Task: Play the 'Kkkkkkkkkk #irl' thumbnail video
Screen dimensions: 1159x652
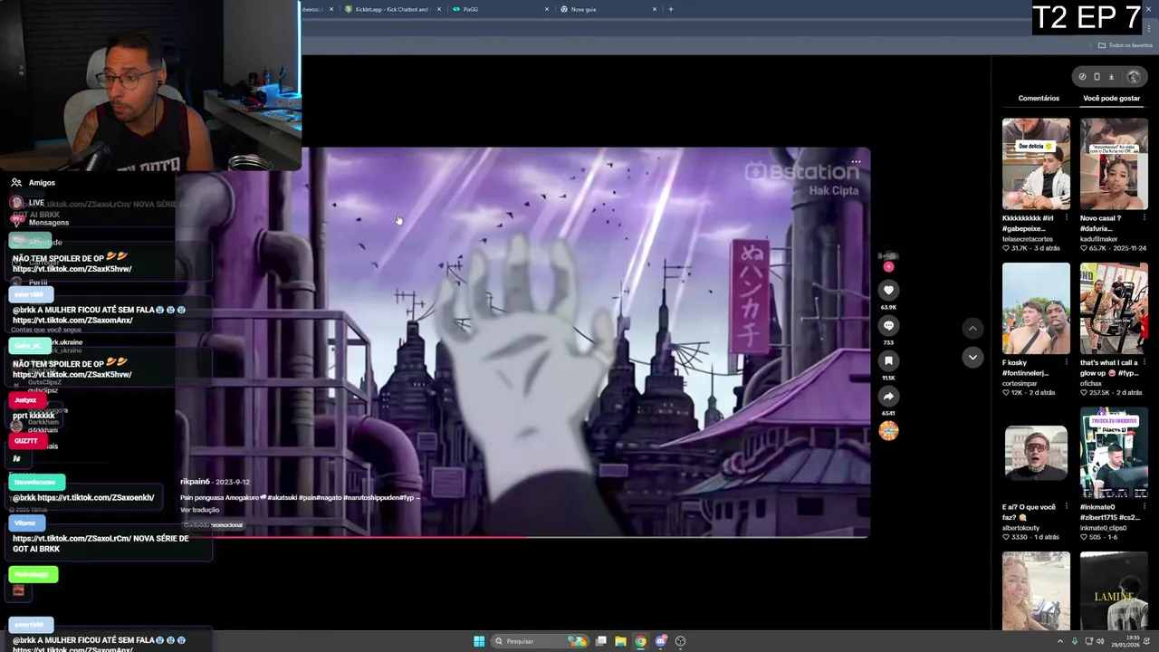Action: (x=1036, y=164)
